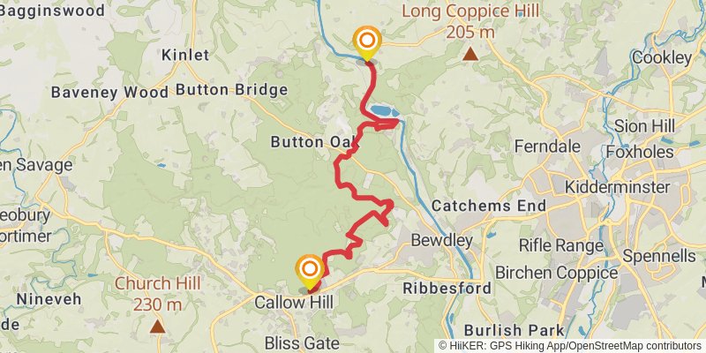
Task: Select the Church Hill peak triangle icon
Action: (157, 326)
